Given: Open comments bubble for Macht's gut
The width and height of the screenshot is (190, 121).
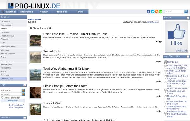Looking at the screenshot, I should [165, 61].
